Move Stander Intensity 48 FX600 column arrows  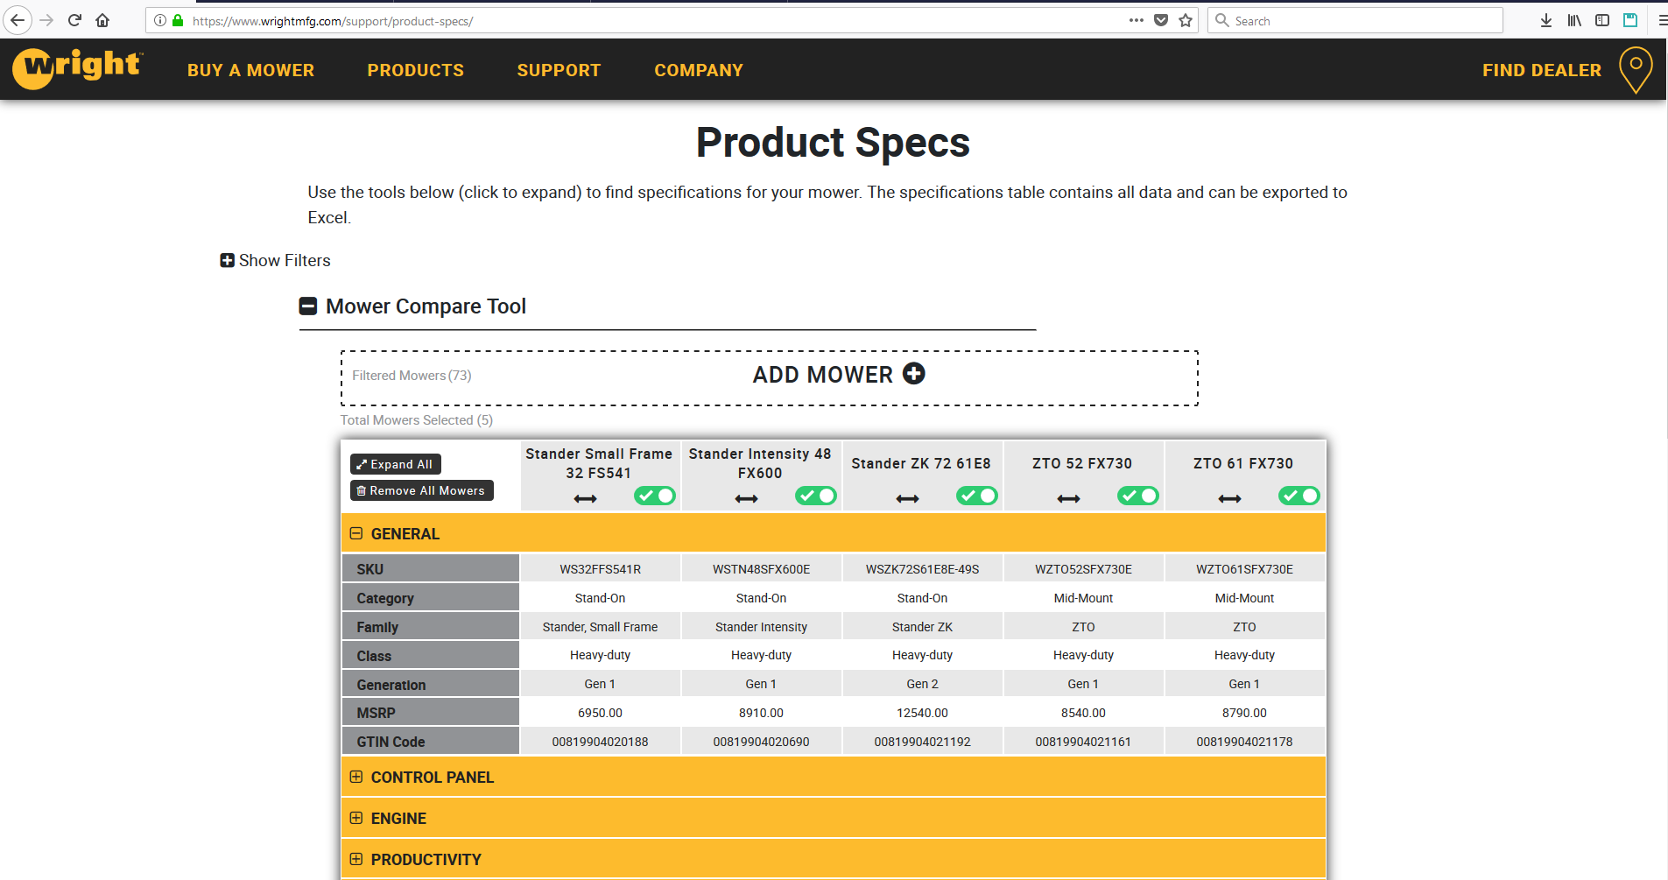coord(747,498)
